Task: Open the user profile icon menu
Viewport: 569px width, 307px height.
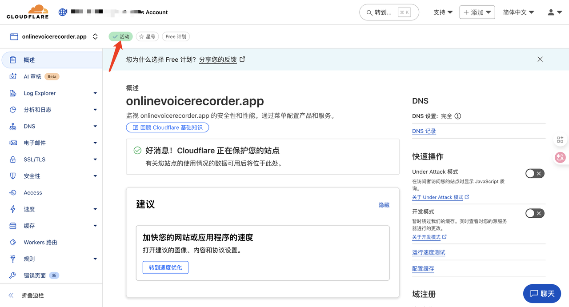Action: coord(554,12)
